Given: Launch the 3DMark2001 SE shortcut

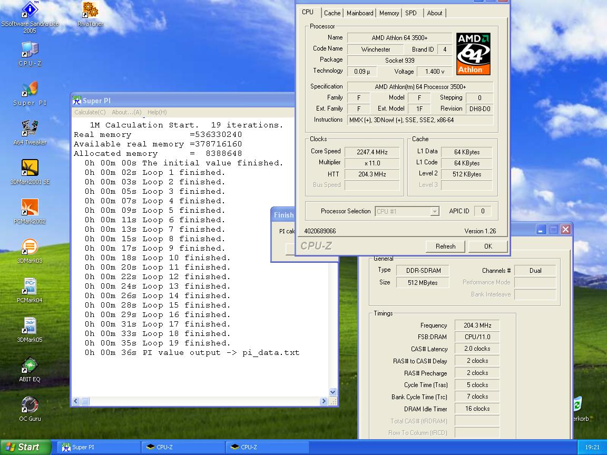Looking at the screenshot, I should (x=30, y=169).
